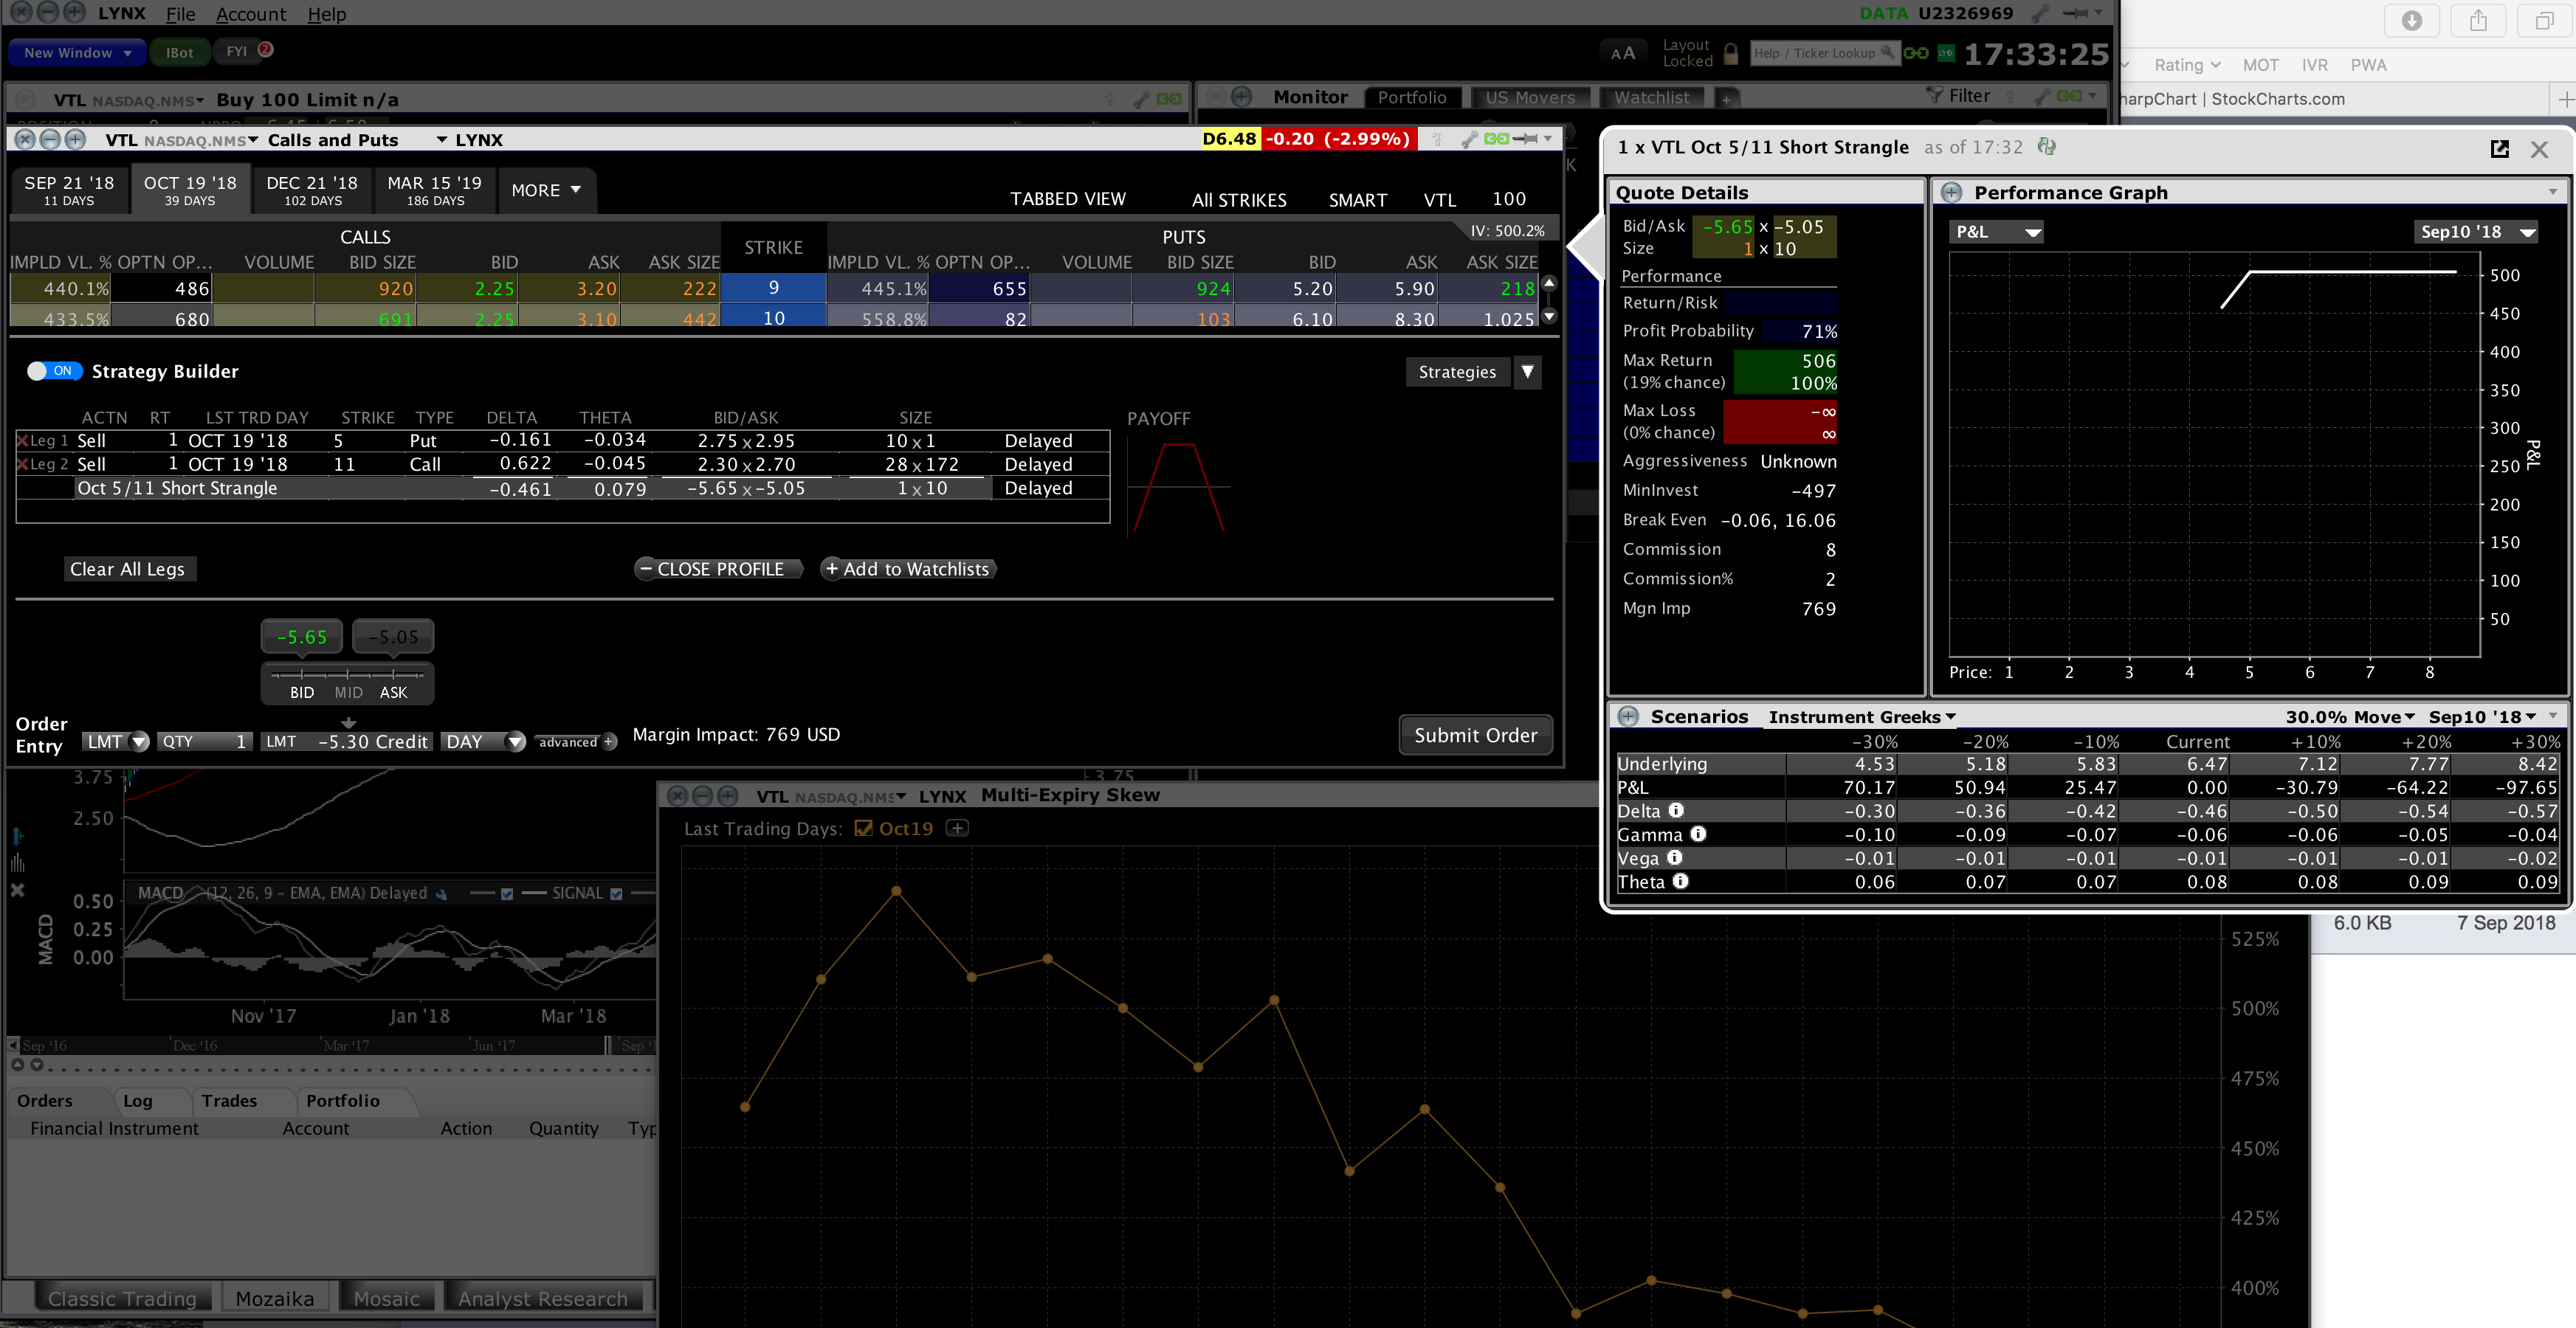Click the option chain scroll down arrow
The image size is (2576, 1328).
(x=1550, y=317)
